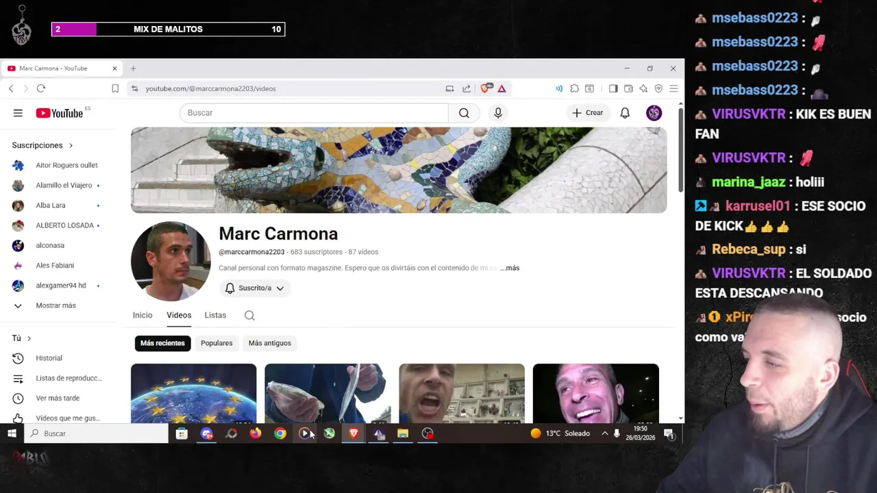Screen dimensions: 877x493
Task: Launch Google Chrome from taskbar
Action: coord(280,433)
